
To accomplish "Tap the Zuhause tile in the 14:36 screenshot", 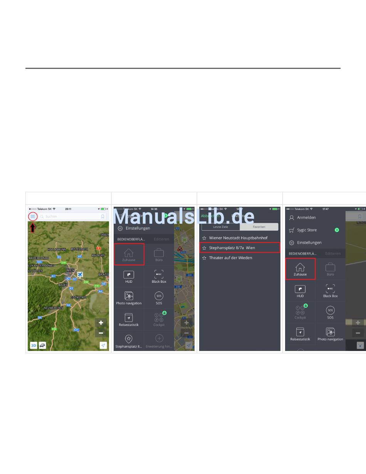I will tap(129, 254).
